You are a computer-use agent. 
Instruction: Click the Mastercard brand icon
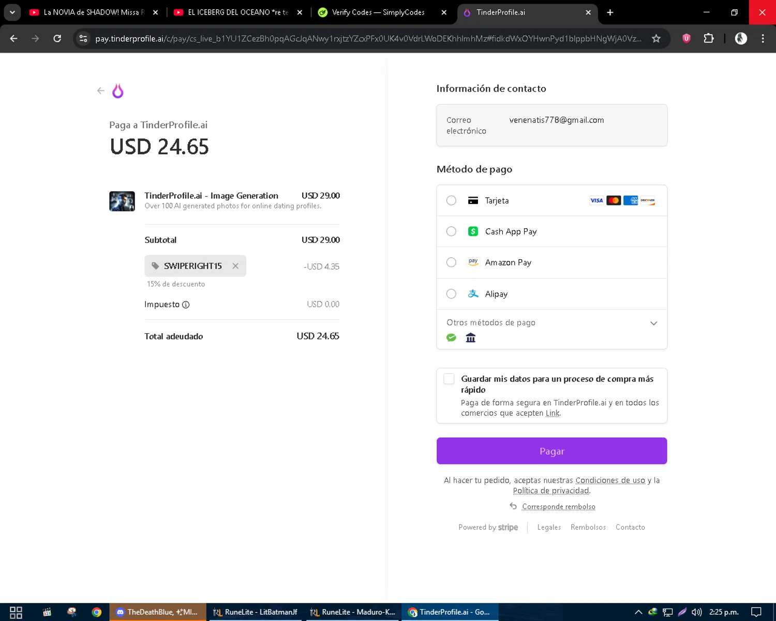(614, 200)
